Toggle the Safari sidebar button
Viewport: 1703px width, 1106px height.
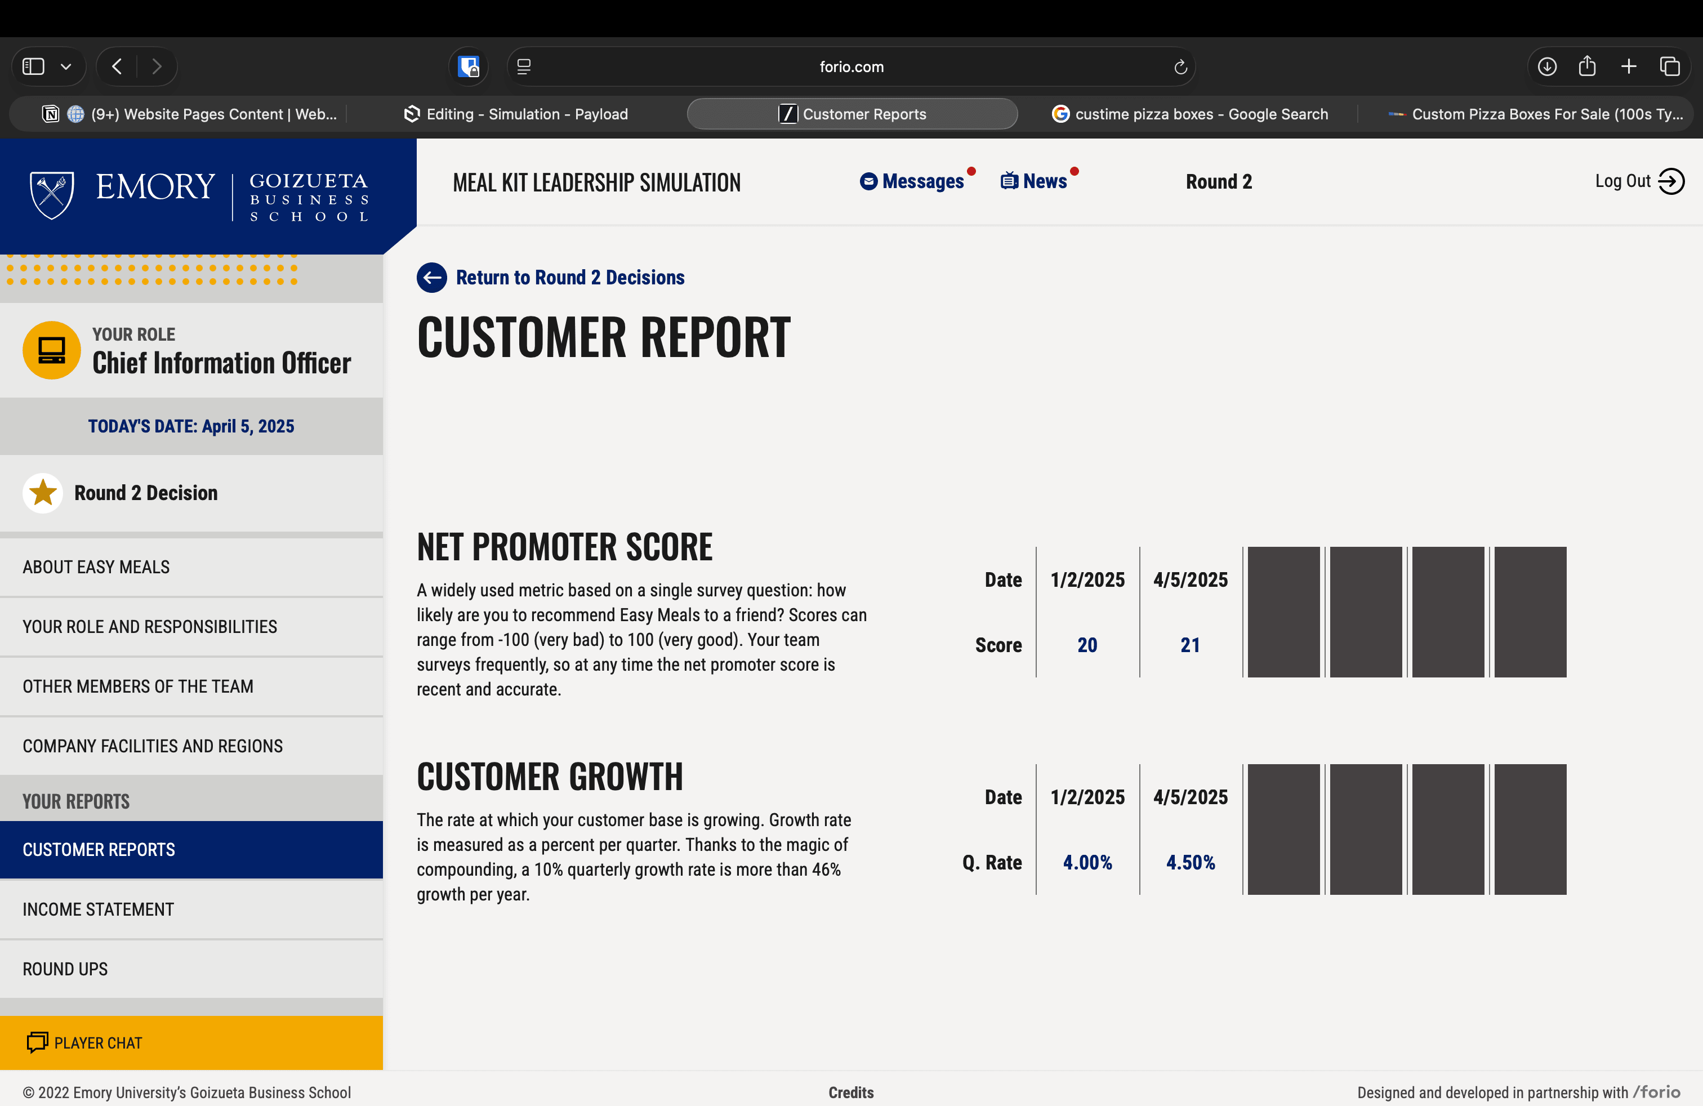click(x=34, y=66)
